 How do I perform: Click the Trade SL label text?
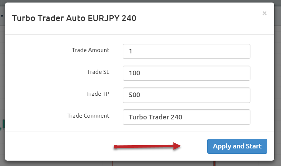[x=98, y=72]
